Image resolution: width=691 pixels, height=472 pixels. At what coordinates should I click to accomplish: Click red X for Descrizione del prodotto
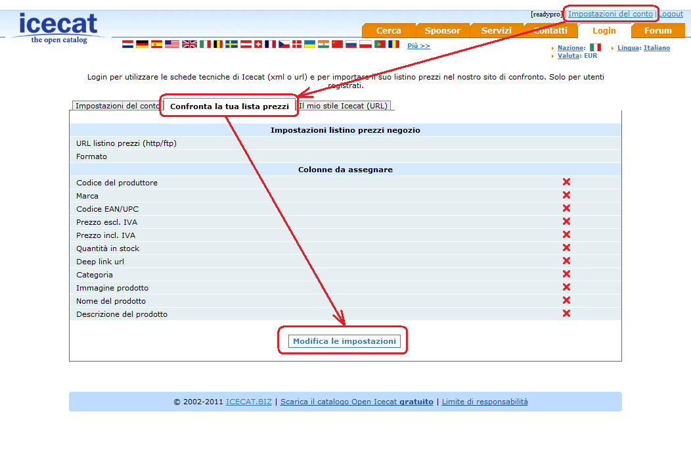pyautogui.click(x=566, y=313)
